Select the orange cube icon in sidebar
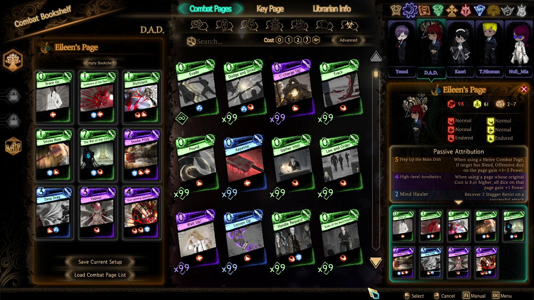534x300 pixels. [x=13, y=146]
